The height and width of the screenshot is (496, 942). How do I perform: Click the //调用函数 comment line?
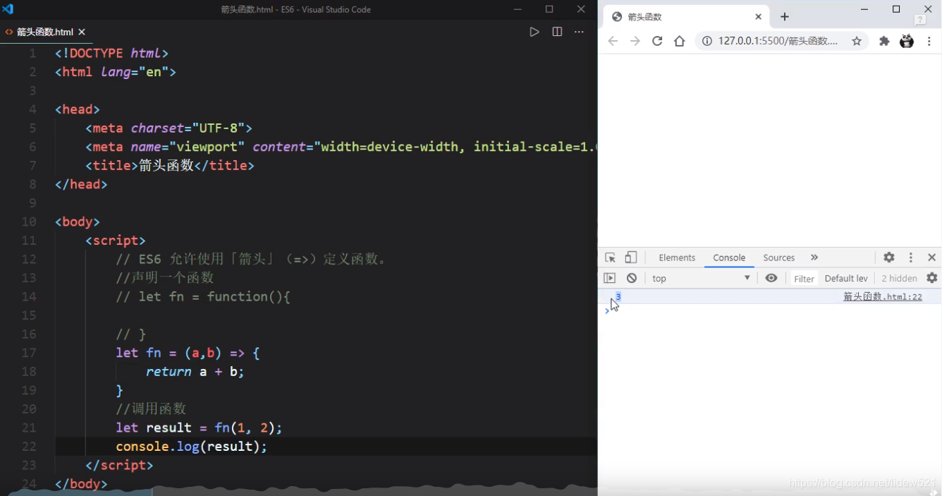click(x=151, y=409)
